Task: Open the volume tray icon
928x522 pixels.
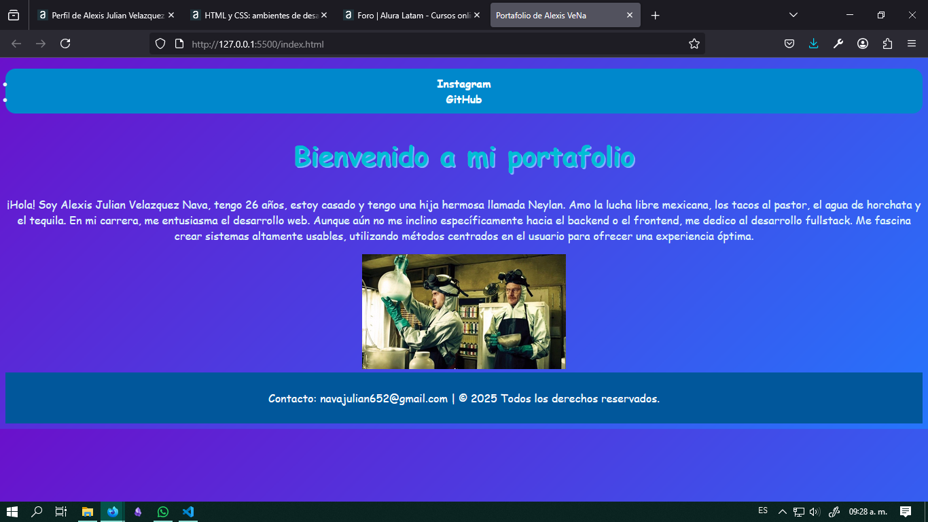Action: pyautogui.click(x=815, y=512)
